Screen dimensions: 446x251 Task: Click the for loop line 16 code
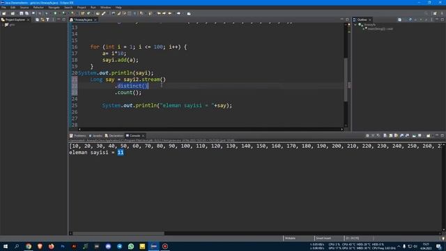[138, 47]
